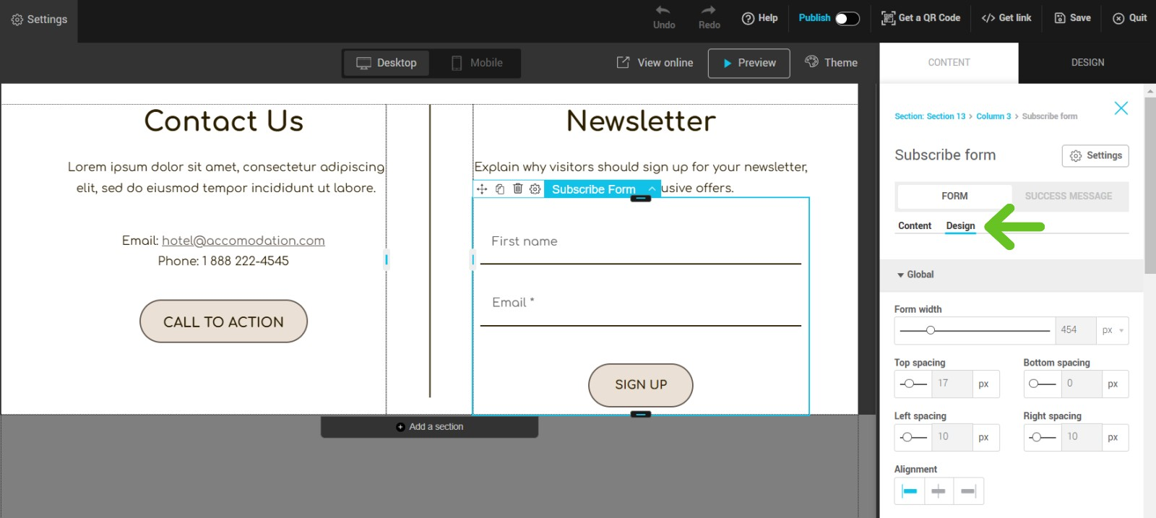Select the FORM tab
The image size is (1156, 518).
[954, 197]
